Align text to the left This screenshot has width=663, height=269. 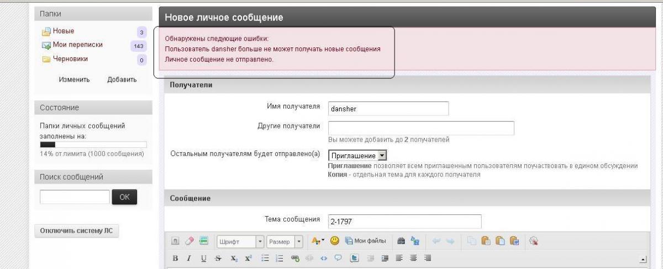[399, 258]
